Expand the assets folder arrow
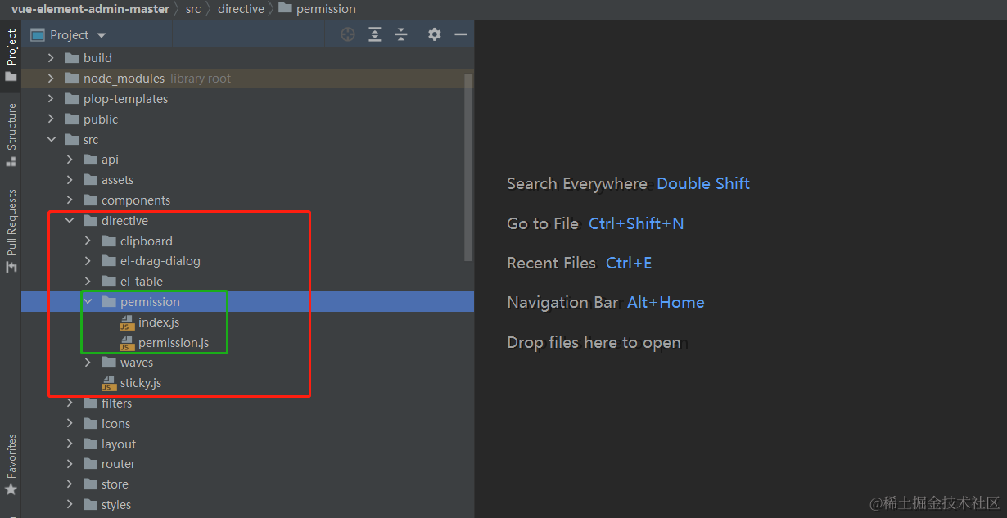1007x518 pixels. (x=70, y=180)
